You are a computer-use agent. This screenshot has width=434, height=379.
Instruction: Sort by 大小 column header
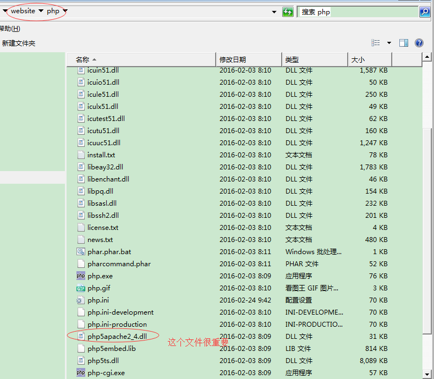point(370,59)
